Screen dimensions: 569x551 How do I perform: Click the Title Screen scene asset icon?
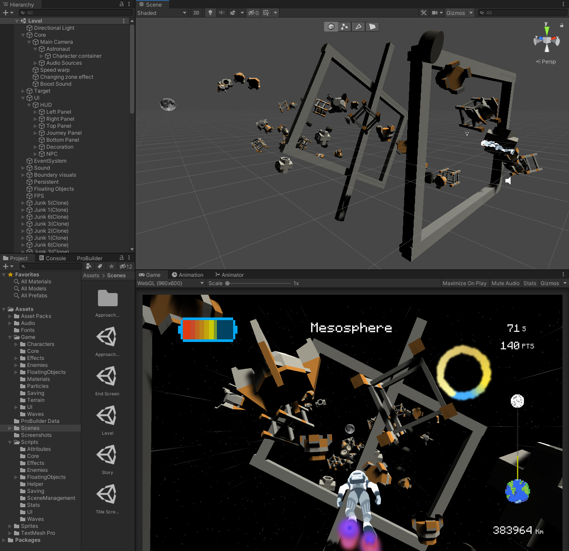click(107, 494)
